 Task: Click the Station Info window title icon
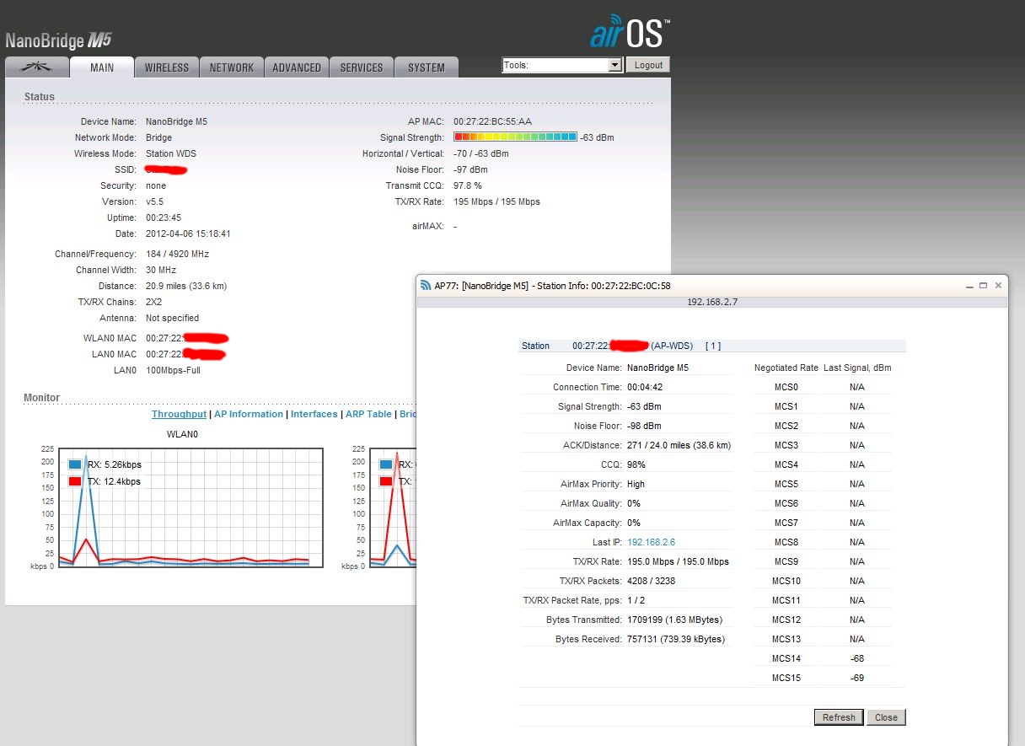click(x=426, y=286)
